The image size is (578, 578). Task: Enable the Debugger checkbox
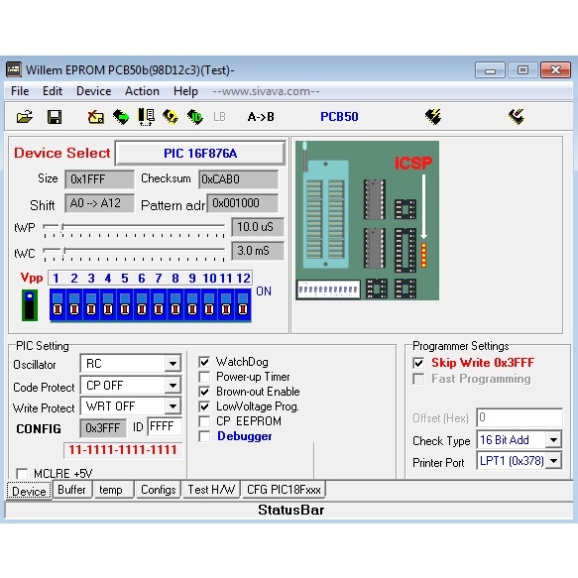tap(204, 436)
